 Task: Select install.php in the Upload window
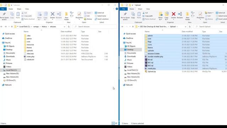point(151,69)
